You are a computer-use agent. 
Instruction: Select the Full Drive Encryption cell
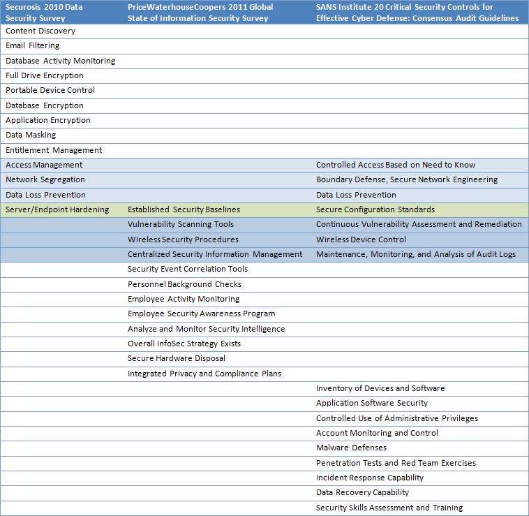click(45, 75)
